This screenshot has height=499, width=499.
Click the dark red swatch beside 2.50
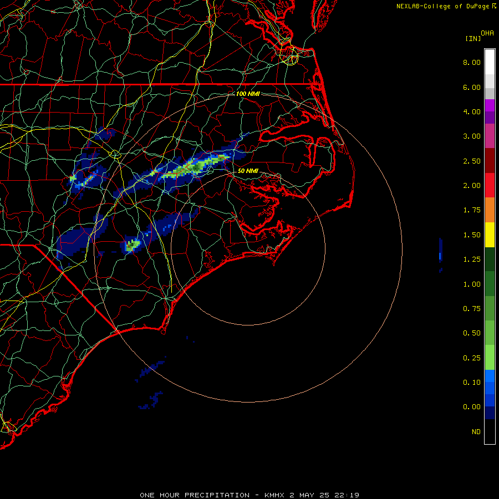click(x=490, y=161)
